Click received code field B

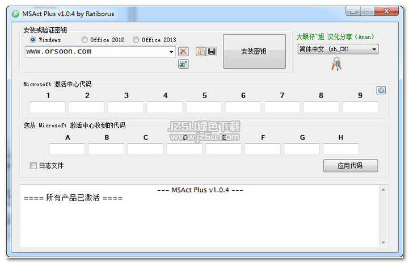[x=106, y=149]
